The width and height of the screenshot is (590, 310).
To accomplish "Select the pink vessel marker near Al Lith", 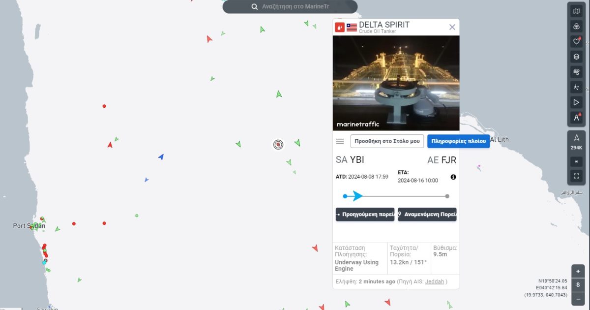I will point(479,167).
